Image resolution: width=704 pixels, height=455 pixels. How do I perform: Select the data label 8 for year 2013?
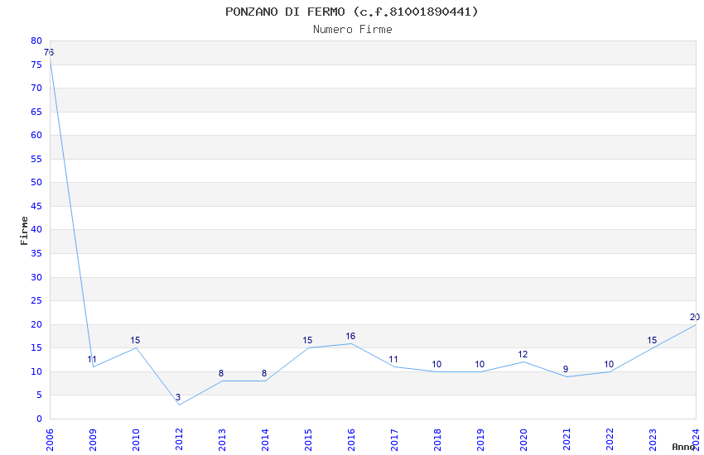[x=221, y=373]
